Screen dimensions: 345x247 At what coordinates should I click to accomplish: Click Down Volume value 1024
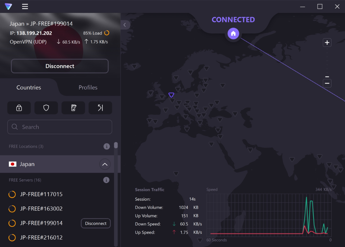click(183, 207)
